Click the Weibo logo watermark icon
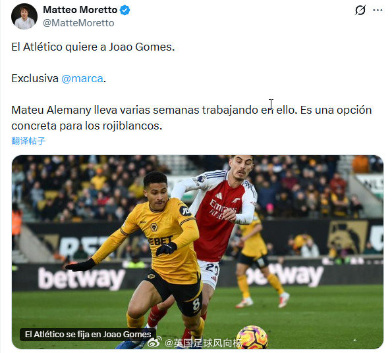This screenshot has height=353, width=392. [x=154, y=342]
